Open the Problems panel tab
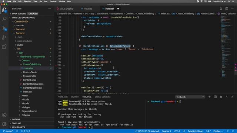This screenshot has height=133, width=237. 63,97
